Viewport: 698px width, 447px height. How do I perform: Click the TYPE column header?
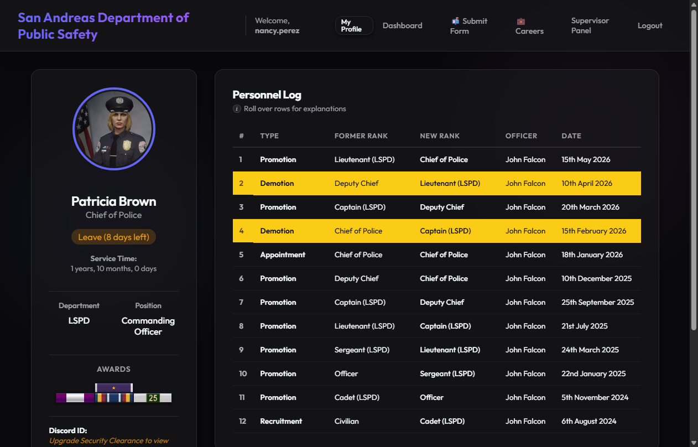coord(269,136)
